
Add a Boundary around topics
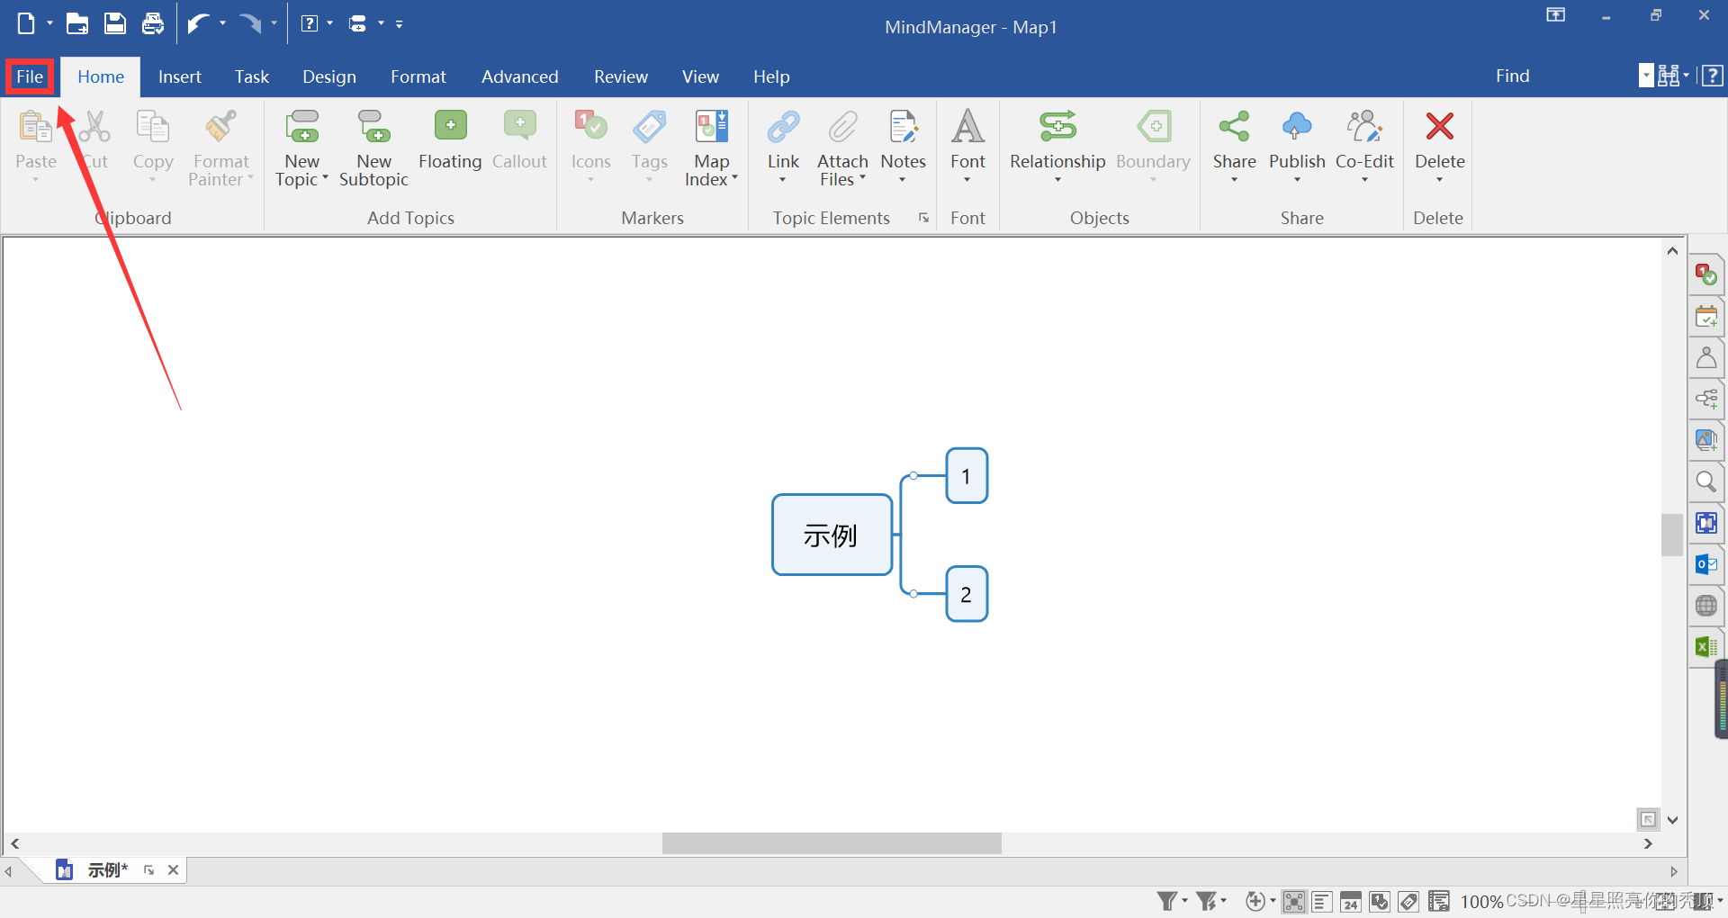tap(1153, 144)
